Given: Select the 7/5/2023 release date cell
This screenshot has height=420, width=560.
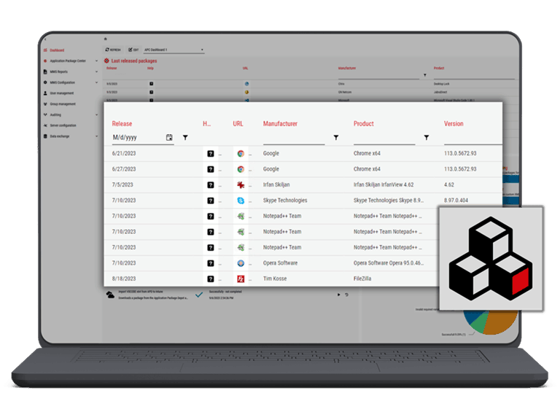Looking at the screenshot, I should tap(122, 184).
